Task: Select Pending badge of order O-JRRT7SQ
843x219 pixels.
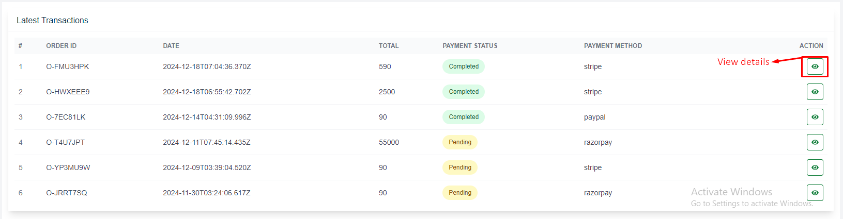Action: [459, 193]
